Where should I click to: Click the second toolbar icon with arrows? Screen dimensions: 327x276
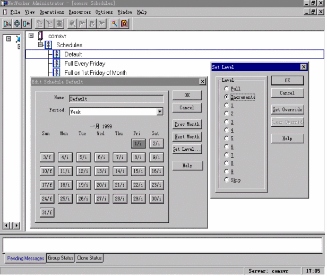(x=17, y=24)
